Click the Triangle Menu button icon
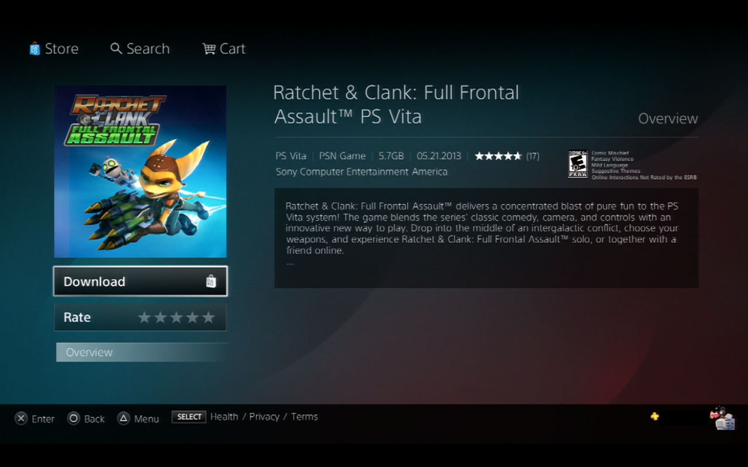The image size is (748, 467). [123, 419]
